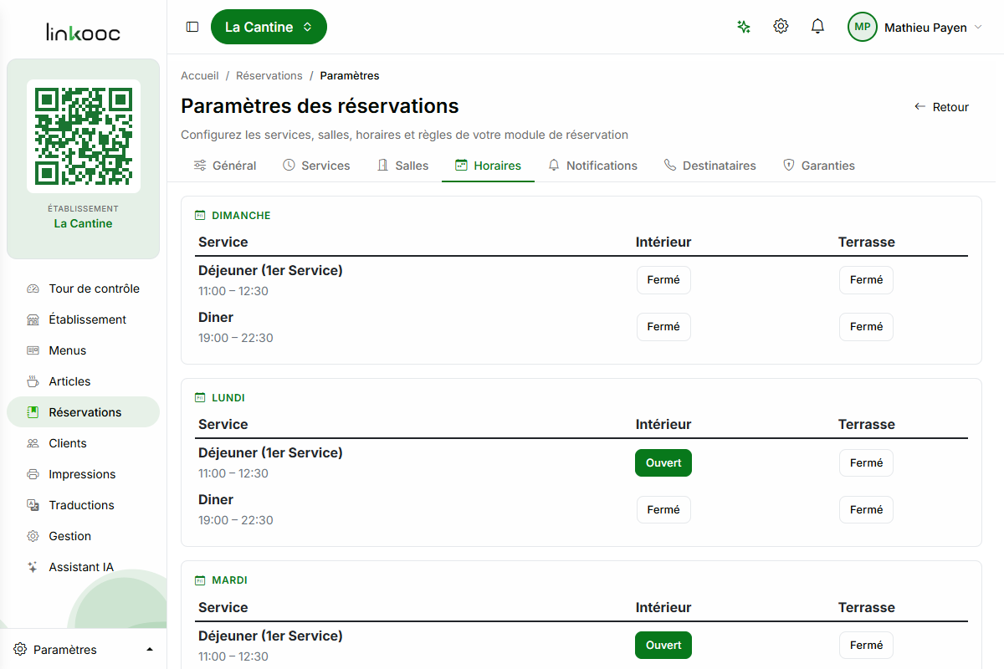Click the Établissement storefront icon
This screenshot has height=669, width=1004.
(x=33, y=319)
